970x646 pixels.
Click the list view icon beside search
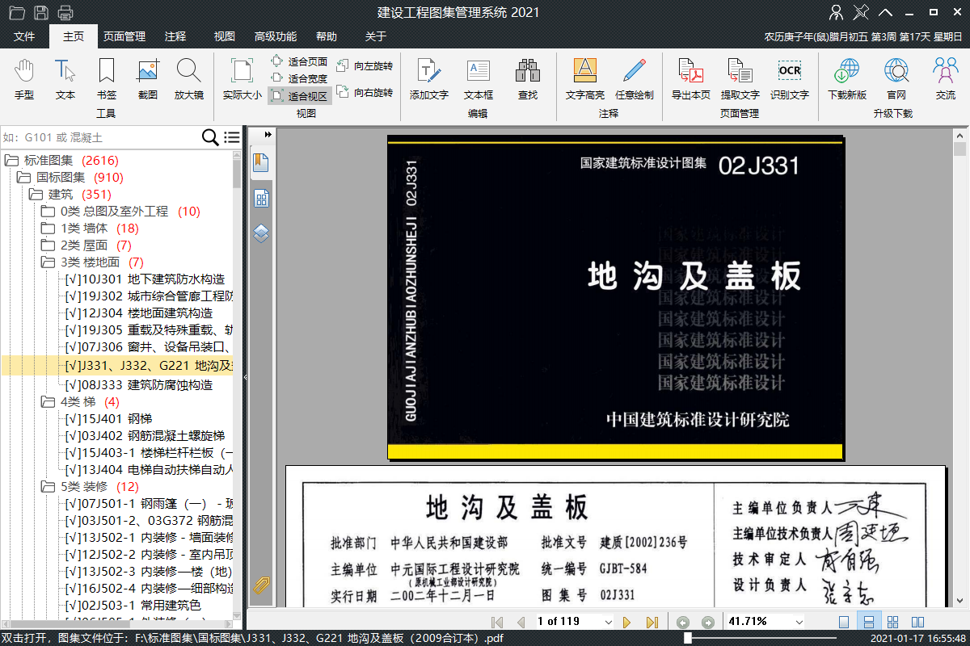[x=232, y=137]
